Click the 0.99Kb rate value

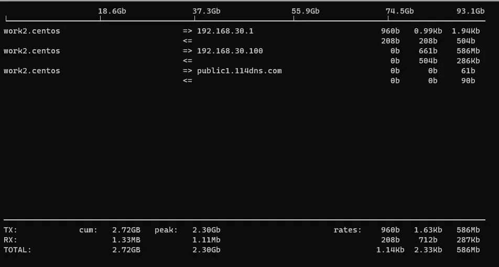pos(428,31)
